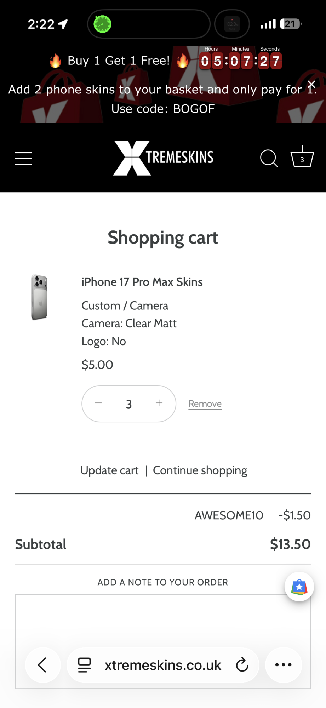Tap the iPhone skin product thumbnail
Viewport: 326px width, 708px height.
39,297
